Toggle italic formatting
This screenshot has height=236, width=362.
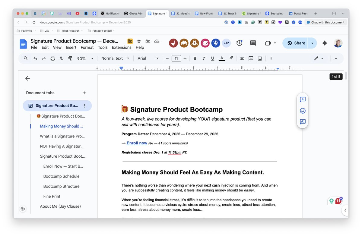(x=203, y=58)
